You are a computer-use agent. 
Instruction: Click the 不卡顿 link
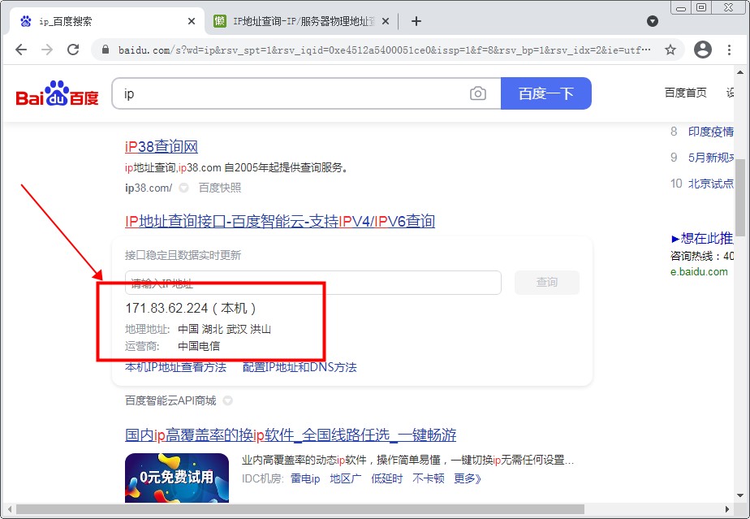point(428,478)
